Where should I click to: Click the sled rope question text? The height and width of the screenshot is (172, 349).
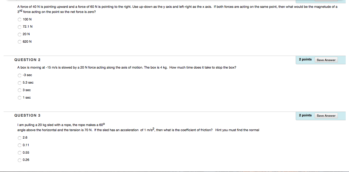pyautogui.click(x=138, y=127)
